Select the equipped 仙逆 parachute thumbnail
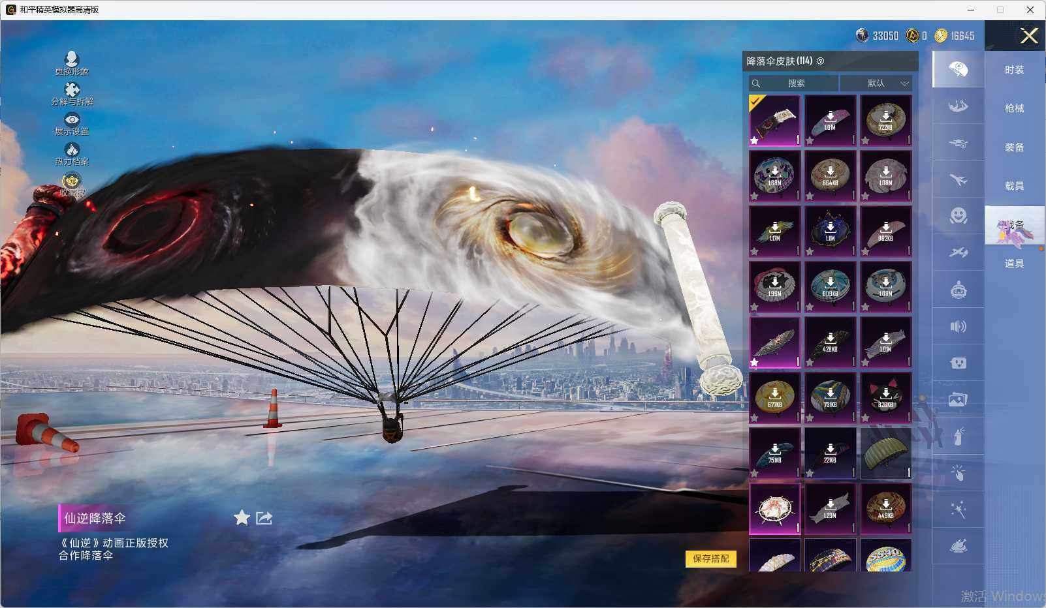The height and width of the screenshot is (608, 1046). pyautogui.click(x=775, y=121)
